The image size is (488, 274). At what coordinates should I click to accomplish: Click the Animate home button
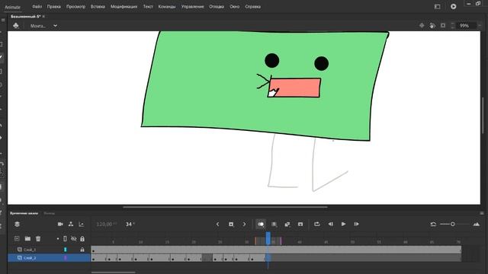click(x=12, y=7)
